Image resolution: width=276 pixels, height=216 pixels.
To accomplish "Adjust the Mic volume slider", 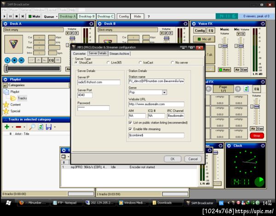I will tap(241, 46).
